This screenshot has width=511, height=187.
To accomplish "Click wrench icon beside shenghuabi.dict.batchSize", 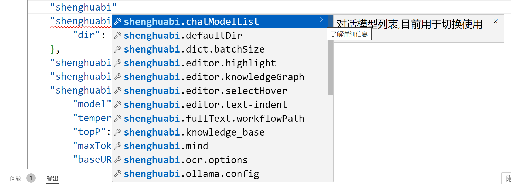I will pos(117,49).
